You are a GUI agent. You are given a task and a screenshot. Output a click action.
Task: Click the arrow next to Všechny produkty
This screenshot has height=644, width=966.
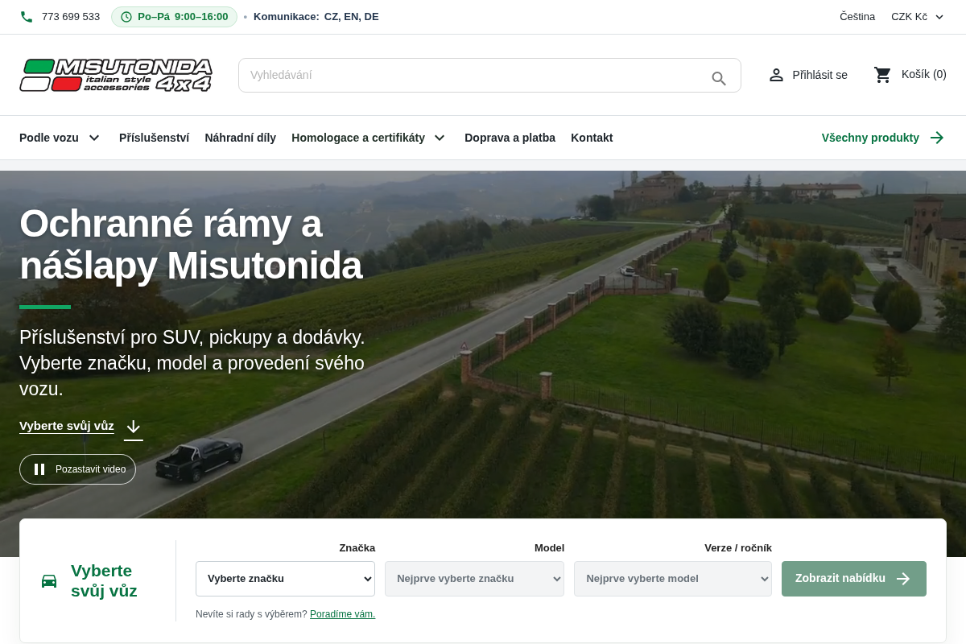[x=937, y=138]
